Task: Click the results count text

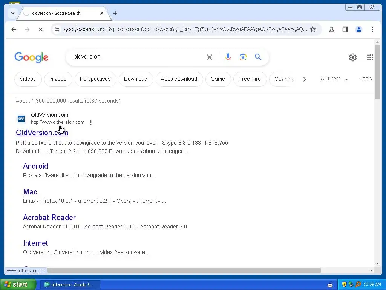Action: click(x=68, y=101)
